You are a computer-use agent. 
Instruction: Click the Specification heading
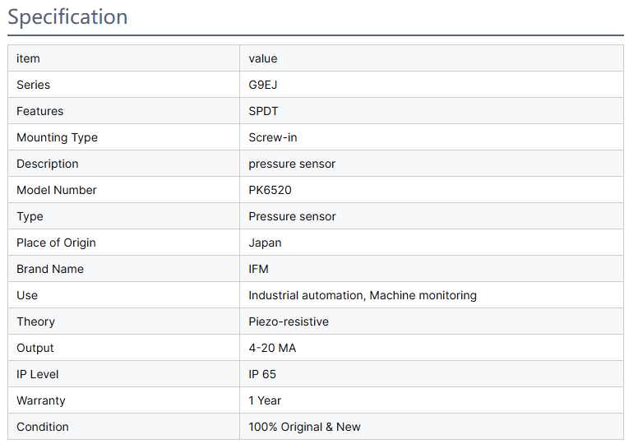(68, 16)
